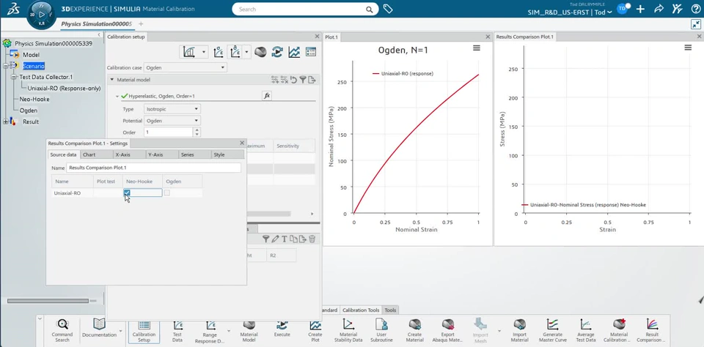Open the Calibration case dropdown
Viewport: 704px width, 347px height.
[186, 67]
